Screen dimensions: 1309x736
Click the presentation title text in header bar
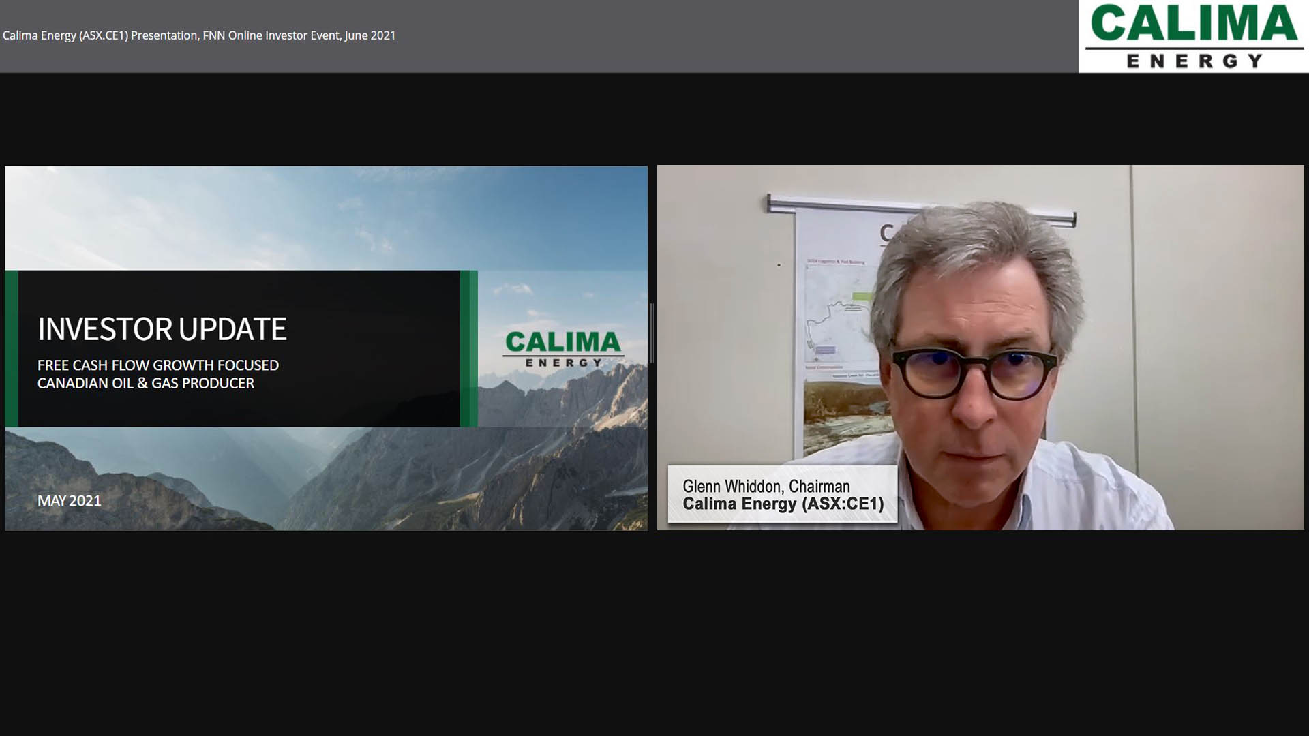click(199, 35)
